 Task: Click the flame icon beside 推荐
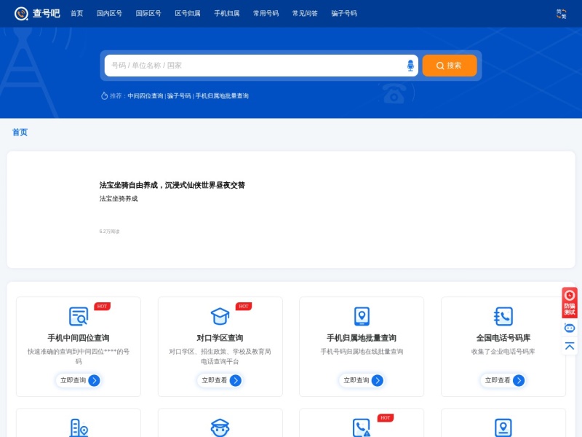tap(104, 95)
